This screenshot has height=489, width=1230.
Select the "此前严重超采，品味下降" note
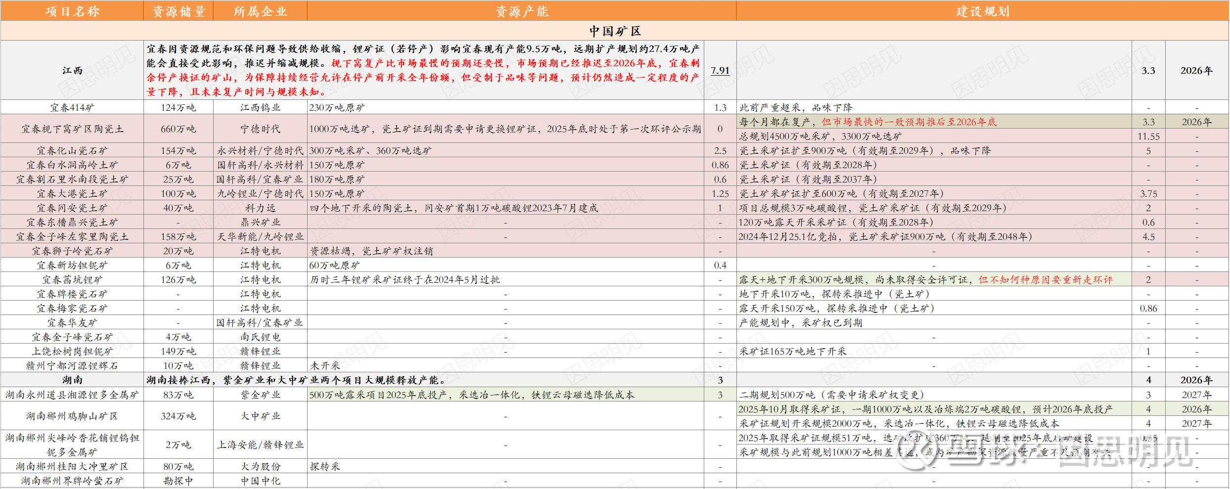coord(796,107)
